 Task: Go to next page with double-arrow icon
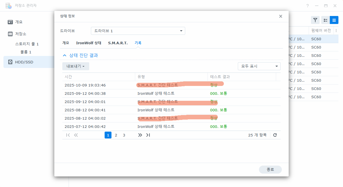point(140,135)
